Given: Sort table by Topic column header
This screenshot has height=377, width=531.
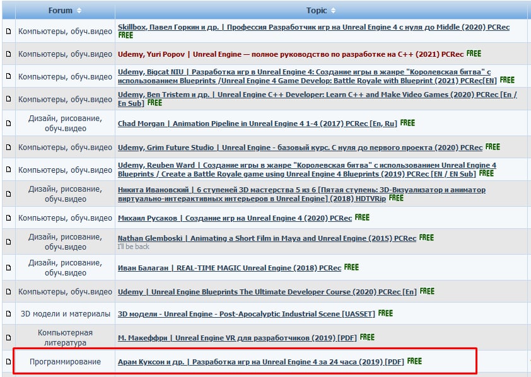Looking at the screenshot, I should (321, 11).
